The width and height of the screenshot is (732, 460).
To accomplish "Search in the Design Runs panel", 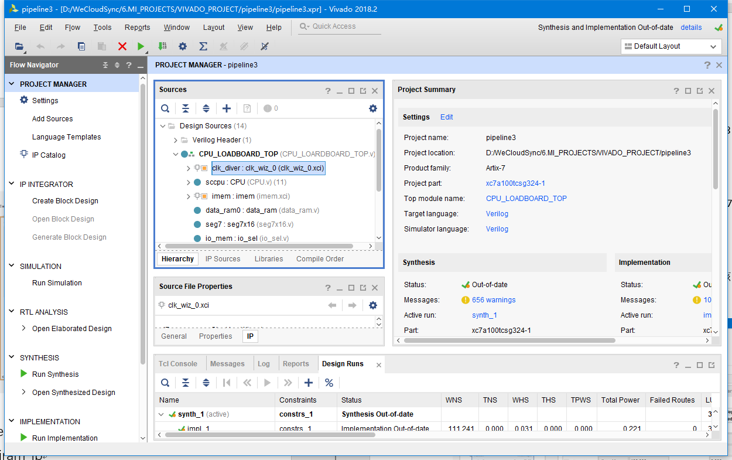I will pos(165,383).
